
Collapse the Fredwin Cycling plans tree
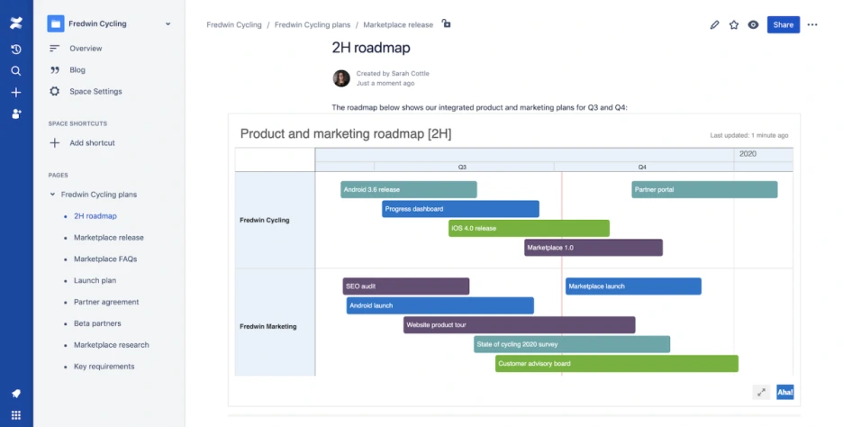tap(52, 195)
